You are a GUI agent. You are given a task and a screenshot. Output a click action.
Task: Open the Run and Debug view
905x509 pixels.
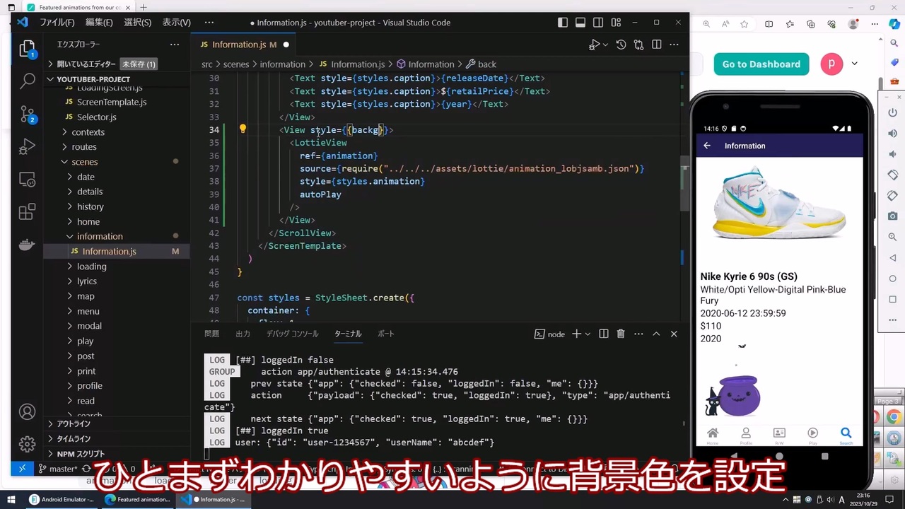point(27,146)
